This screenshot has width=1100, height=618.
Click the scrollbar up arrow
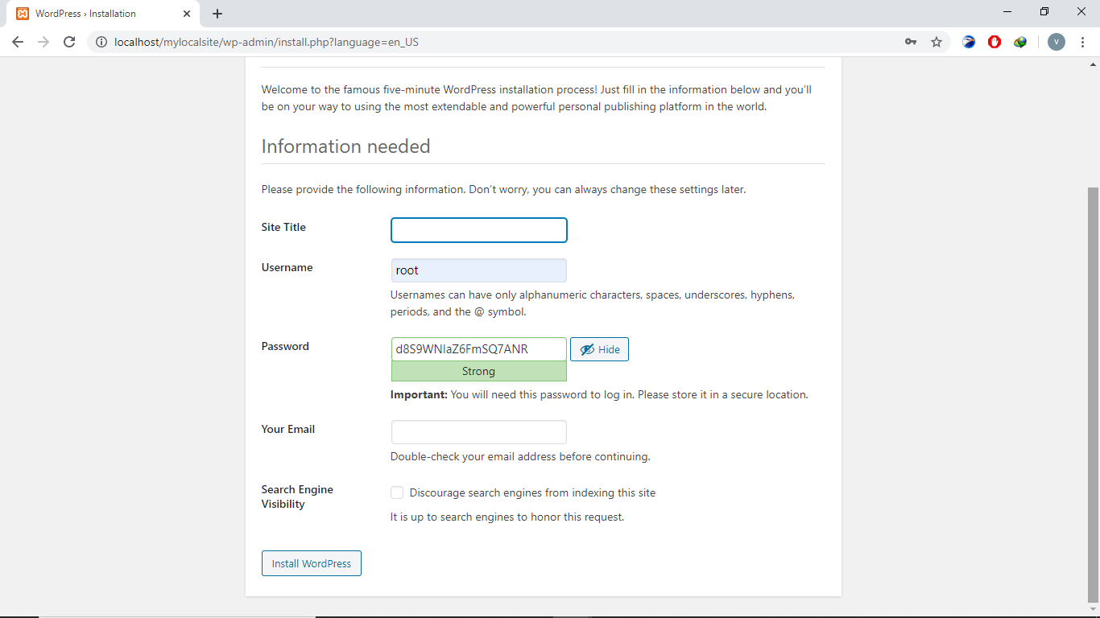tap(1093, 64)
